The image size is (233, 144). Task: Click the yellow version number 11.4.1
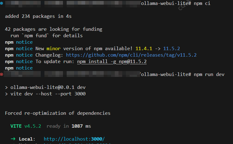144,49
